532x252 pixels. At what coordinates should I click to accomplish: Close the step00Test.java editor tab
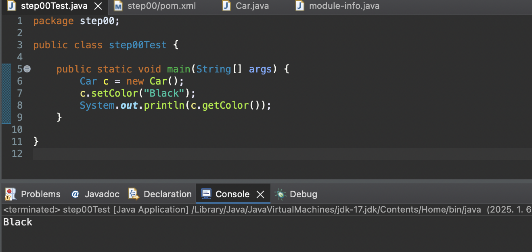pyautogui.click(x=98, y=6)
